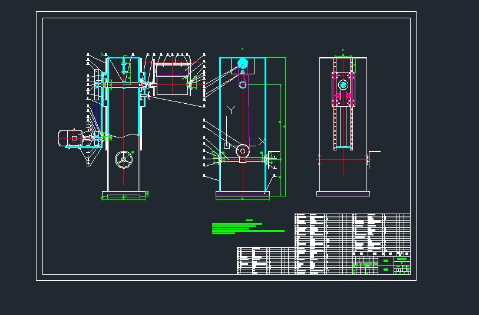Click the Y axis label in the middle view
This screenshot has height=315, width=479.
point(232,110)
